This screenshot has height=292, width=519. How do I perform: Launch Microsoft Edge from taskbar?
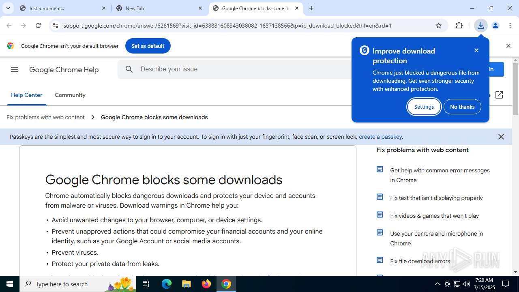tap(167, 284)
